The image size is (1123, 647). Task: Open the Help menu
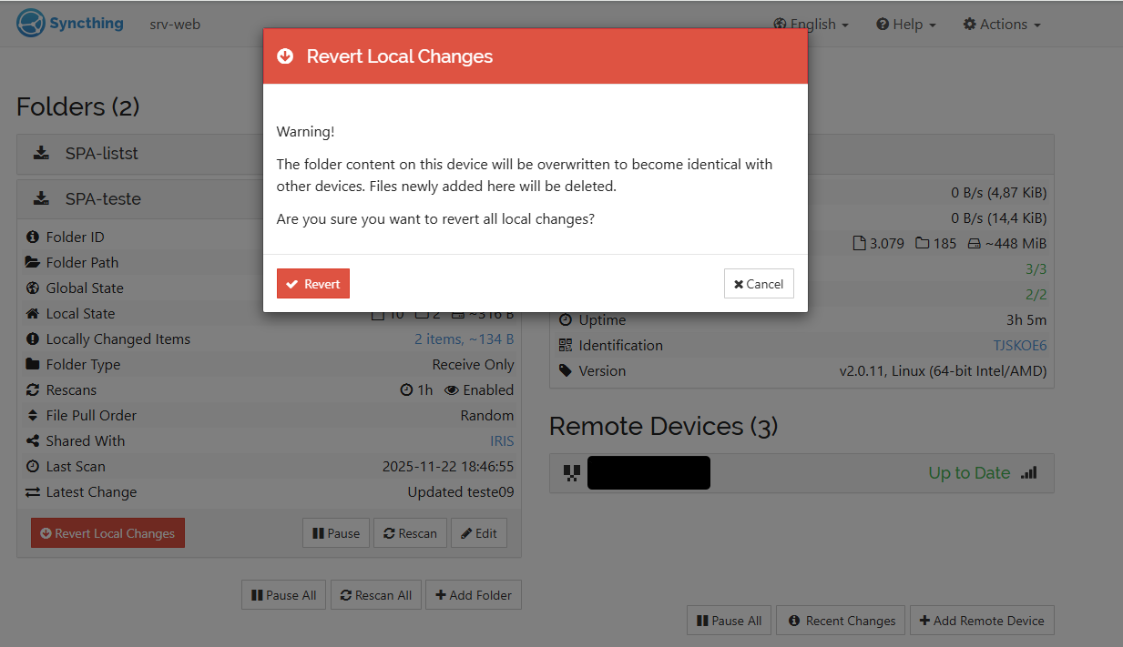point(906,25)
